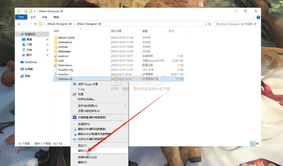Open the 共享 ribbon tab
283x166 pixels.
pos(44,17)
